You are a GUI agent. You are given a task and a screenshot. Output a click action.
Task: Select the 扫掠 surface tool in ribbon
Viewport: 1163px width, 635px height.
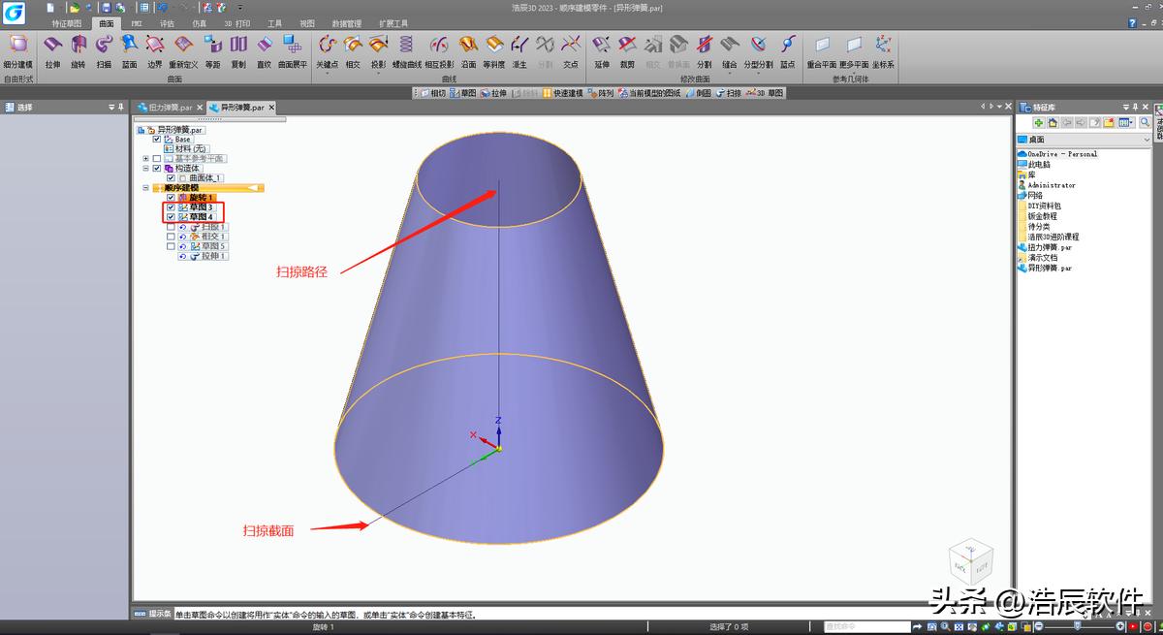104,49
